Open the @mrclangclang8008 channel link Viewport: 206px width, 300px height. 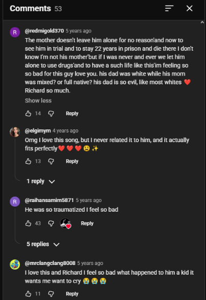click(50, 263)
